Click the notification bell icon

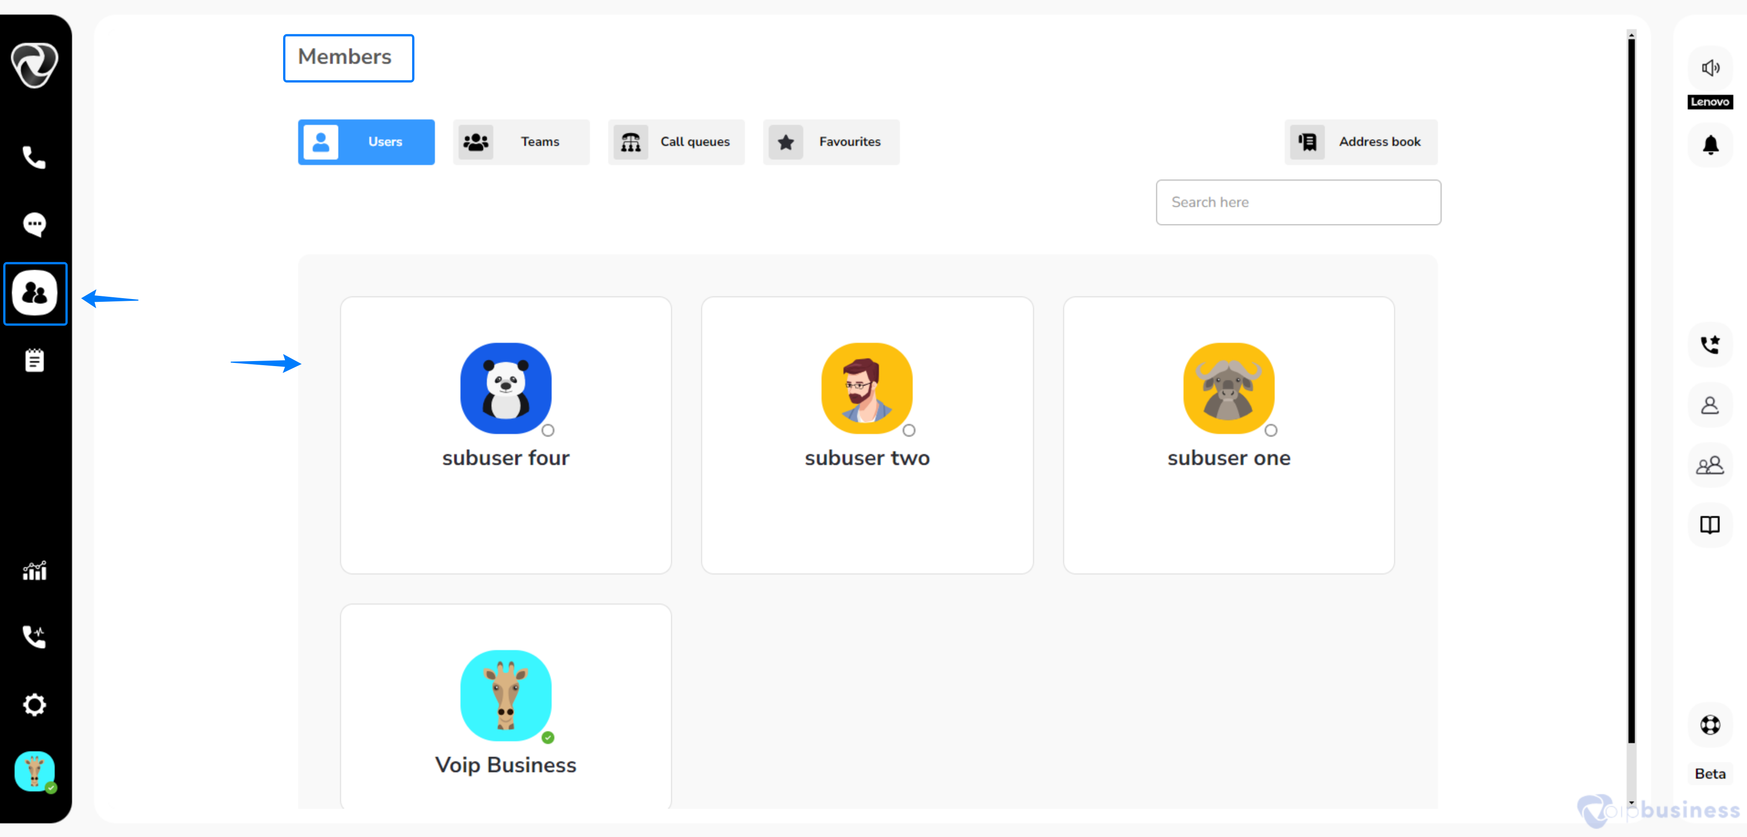point(1710,145)
